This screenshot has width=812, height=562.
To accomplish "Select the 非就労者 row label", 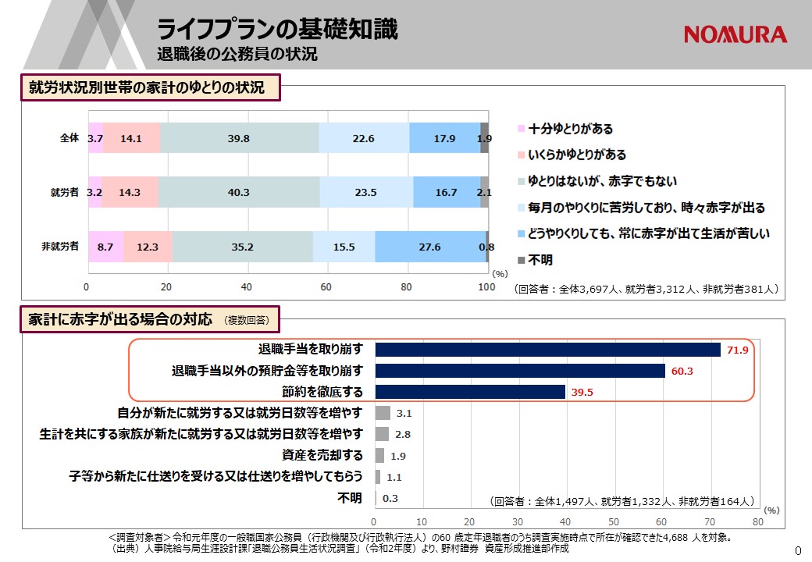I will point(60,247).
